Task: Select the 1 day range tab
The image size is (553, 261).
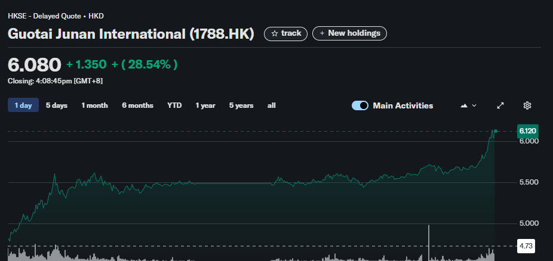Action: click(x=23, y=105)
